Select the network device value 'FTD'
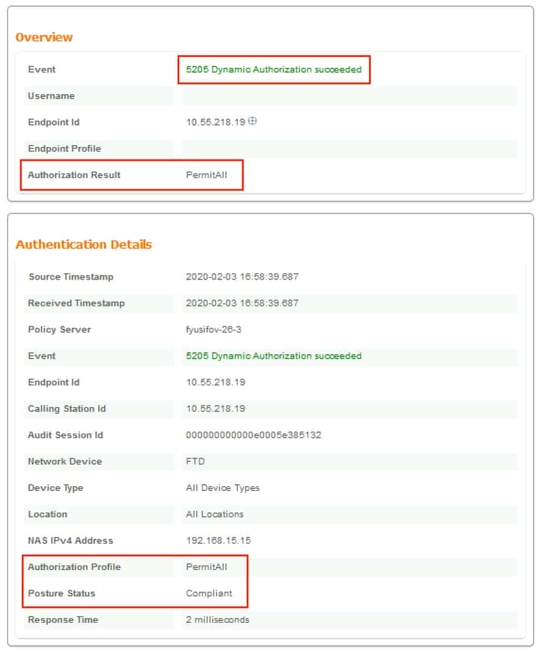Screen dimensions: 545x653 195,461
